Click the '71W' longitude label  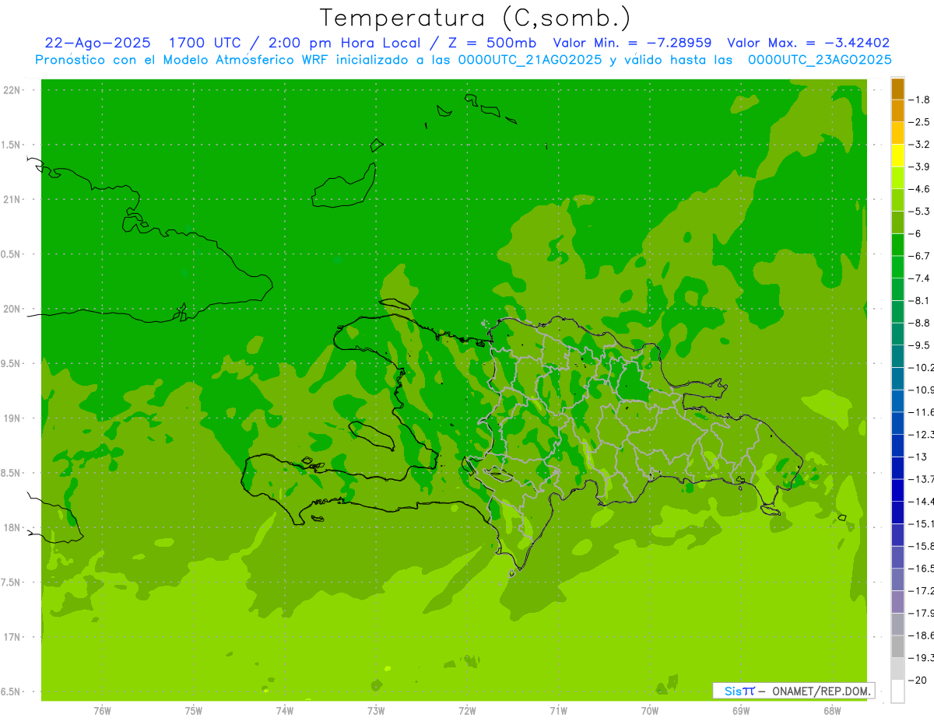point(558,710)
